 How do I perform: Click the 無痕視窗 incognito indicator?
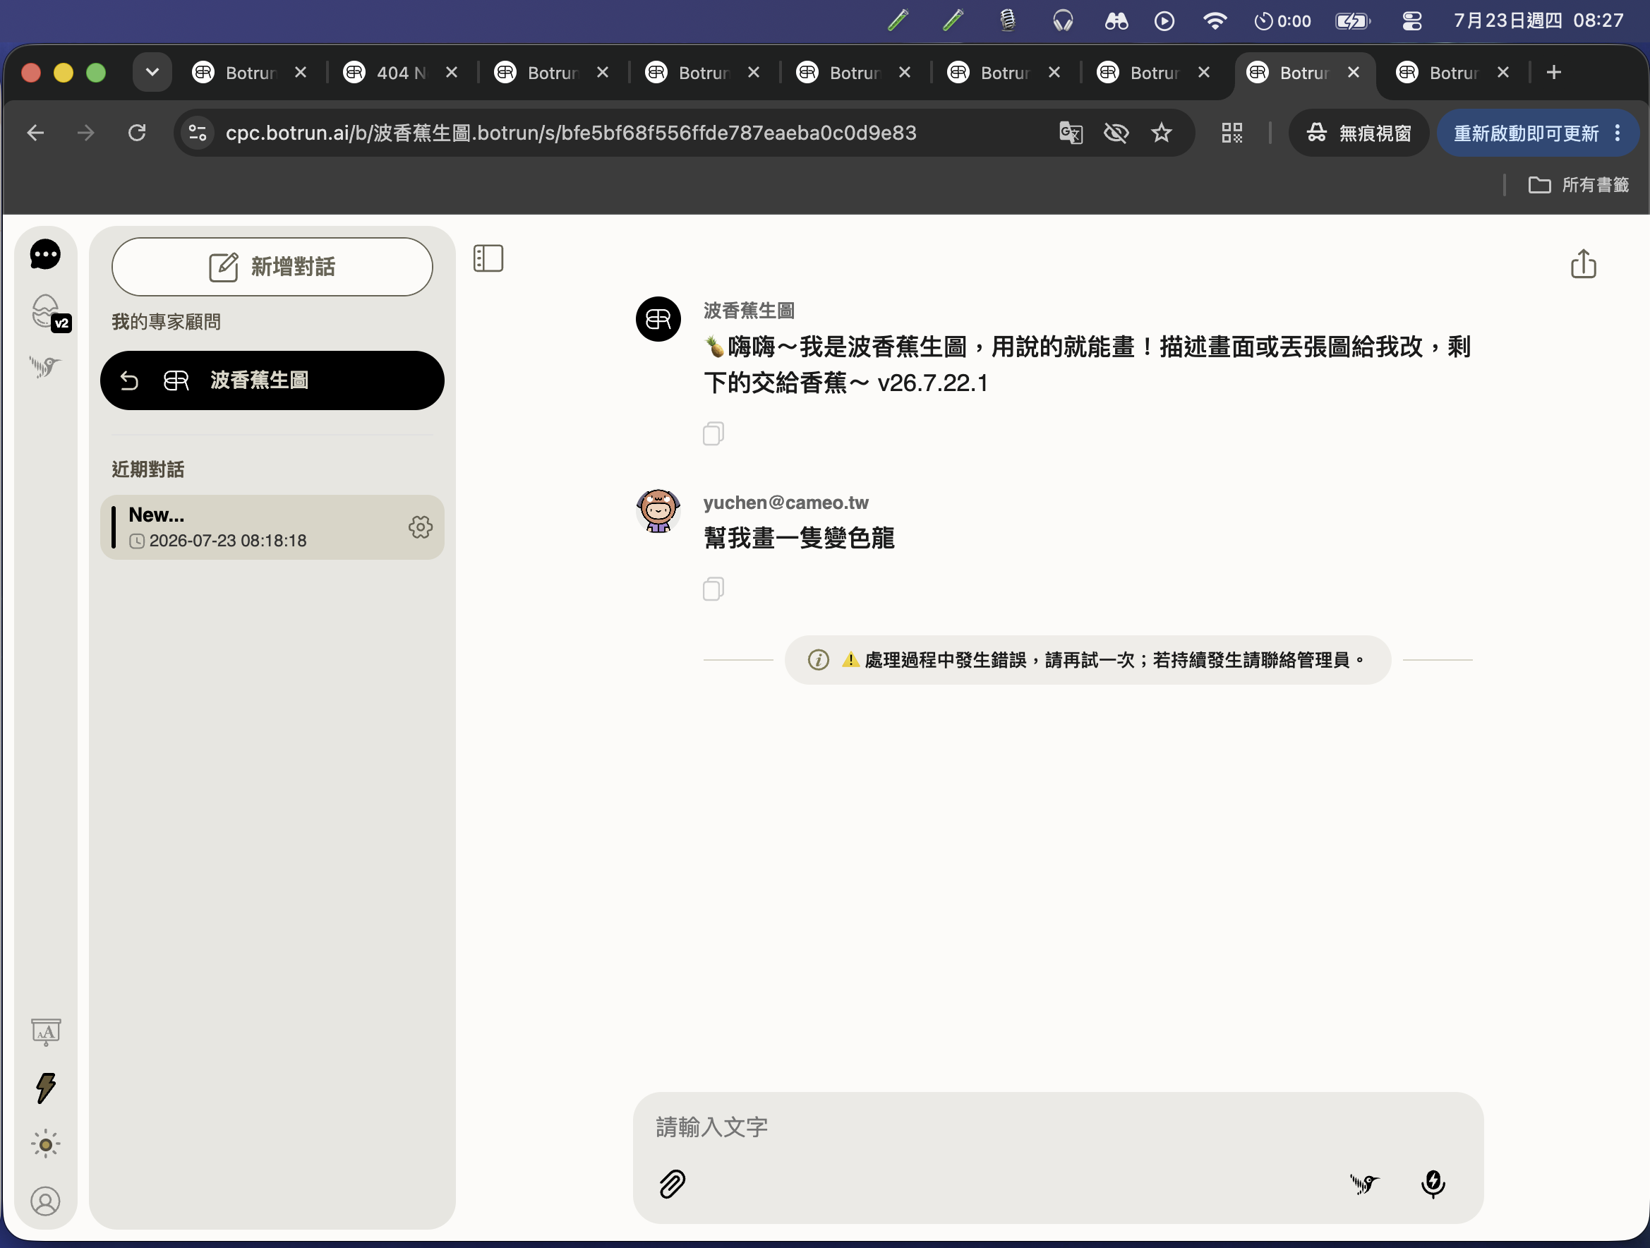pyautogui.click(x=1359, y=133)
